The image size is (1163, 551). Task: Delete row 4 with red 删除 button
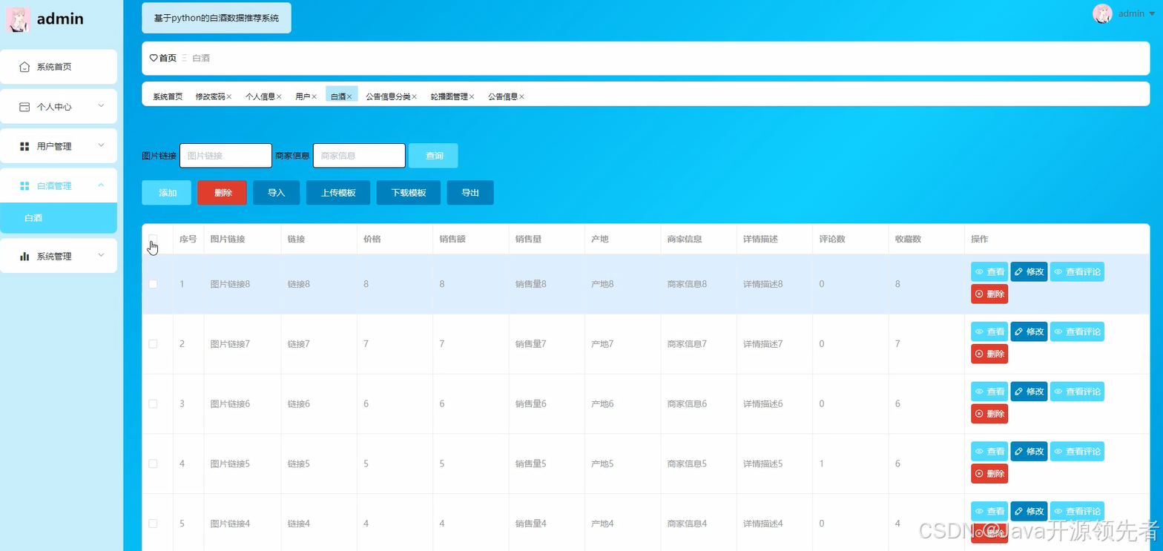tap(989, 473)
